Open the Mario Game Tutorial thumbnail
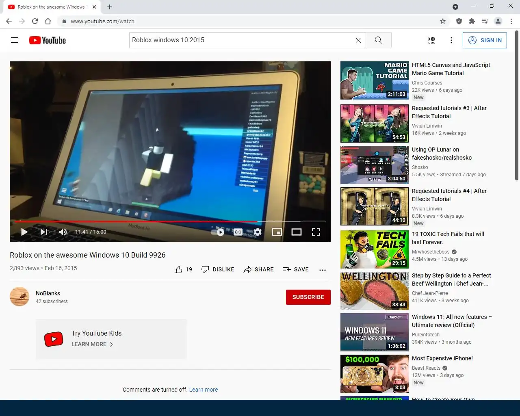Screen dimensions: 520x416 pyautogui.click(x=374, y=80)
